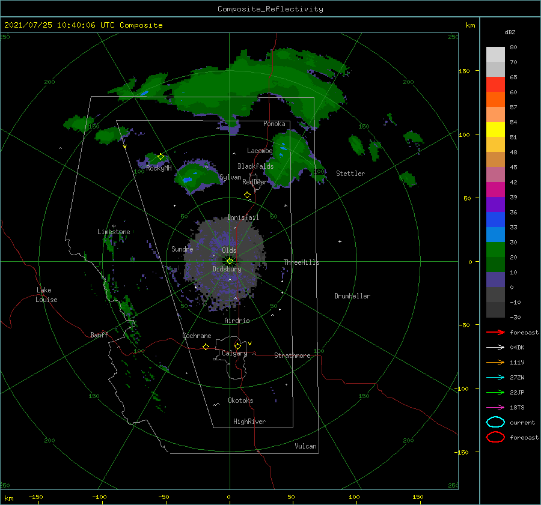The width and height of the screenshot is (541, 505).
Task: Select the 65 dBZ red swatch
Action: click(495, 84)
